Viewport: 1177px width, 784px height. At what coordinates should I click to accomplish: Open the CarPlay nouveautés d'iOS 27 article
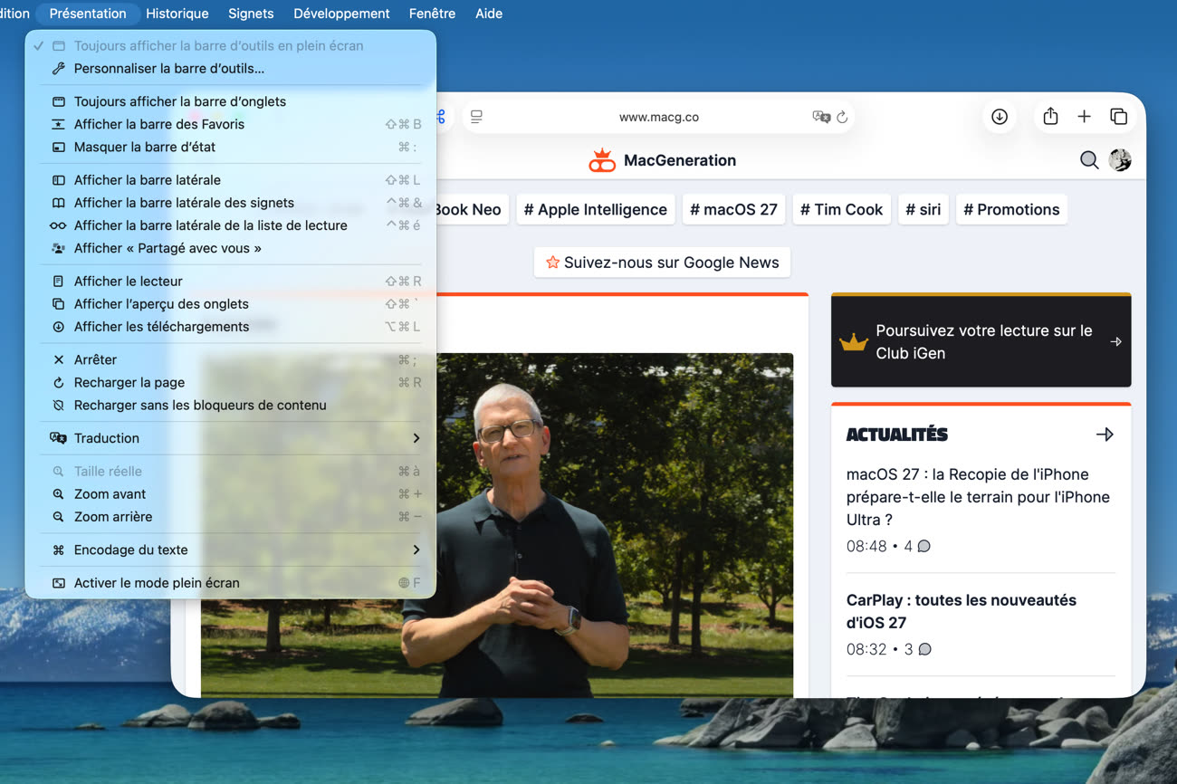[961, 611]
